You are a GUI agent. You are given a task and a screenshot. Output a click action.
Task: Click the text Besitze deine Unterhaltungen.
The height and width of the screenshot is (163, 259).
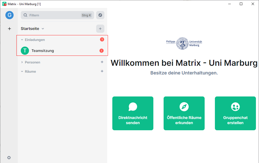(x=184, y=73)
